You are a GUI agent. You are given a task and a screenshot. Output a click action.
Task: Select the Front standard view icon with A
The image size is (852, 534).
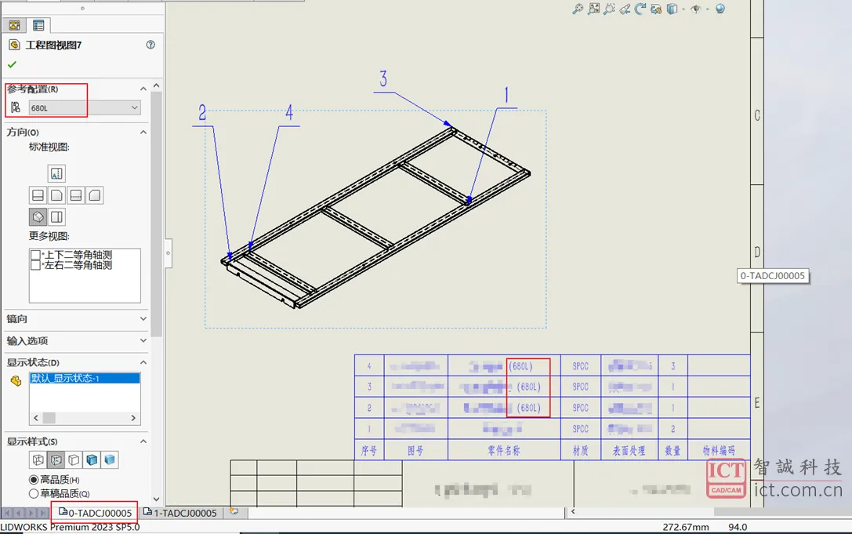(x=56, y=173)
